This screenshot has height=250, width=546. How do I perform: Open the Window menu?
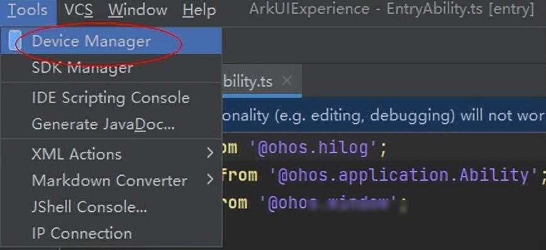pyautogui.click(x=138, y=9)
